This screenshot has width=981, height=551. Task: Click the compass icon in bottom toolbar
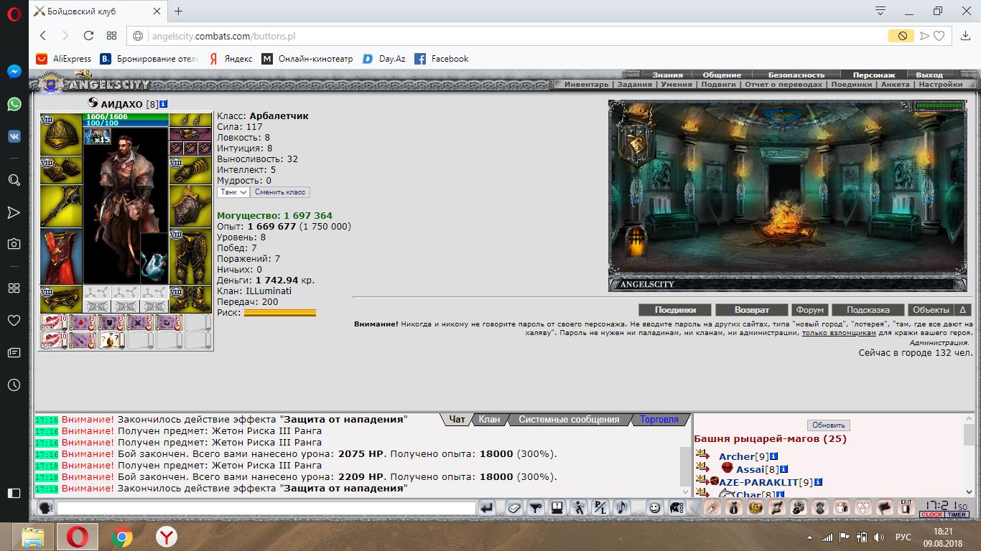pos(712,508)
